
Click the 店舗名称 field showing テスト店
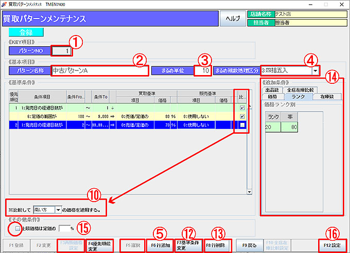click(x=311, y=14)
